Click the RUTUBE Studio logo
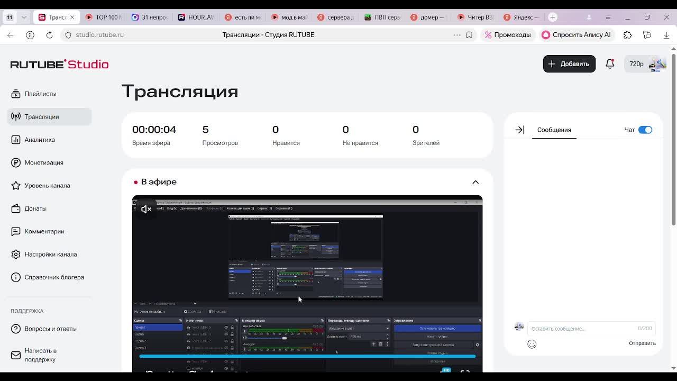The height and width of the screenshot is (381, 677). [x=59, y=64]
